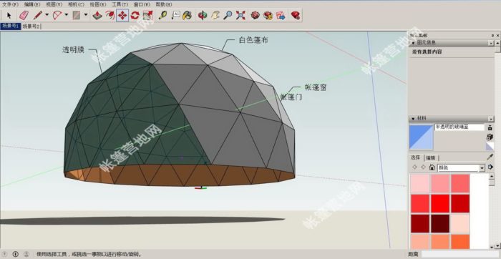Viewport: 501px width, 259px height.
Task: Select the Pan hand tool
Action: 215,15
